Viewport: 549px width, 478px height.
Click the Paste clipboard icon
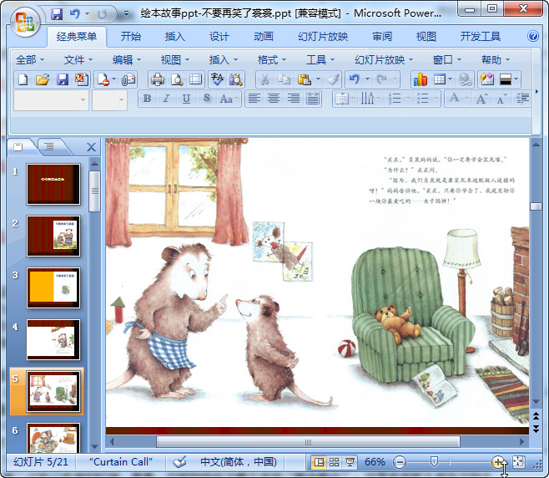pos(305,79)
